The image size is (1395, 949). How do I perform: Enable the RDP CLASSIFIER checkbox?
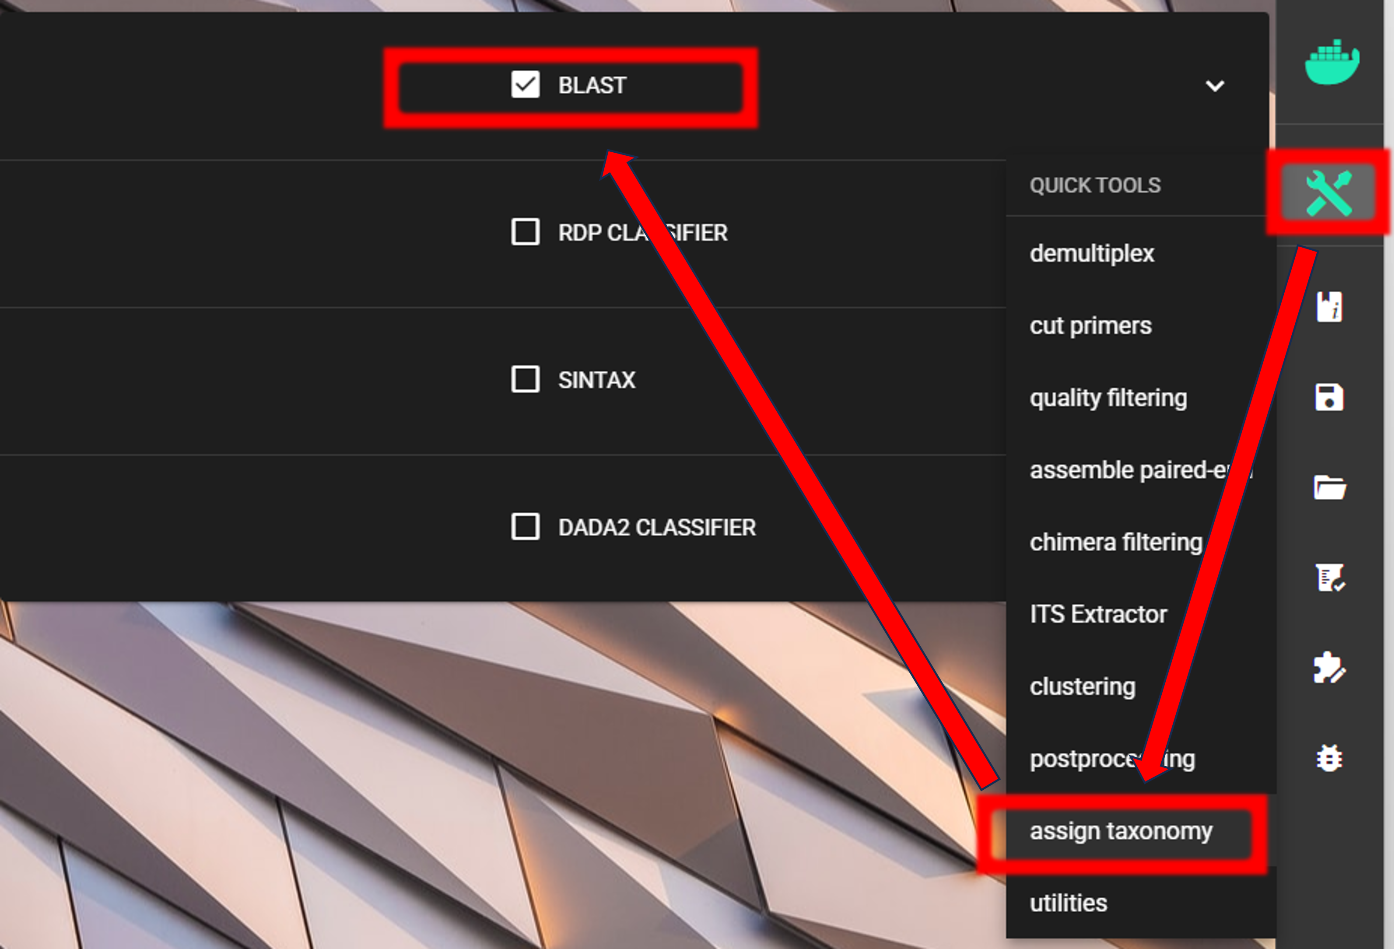pyautogui.click(x=525, y=232)
